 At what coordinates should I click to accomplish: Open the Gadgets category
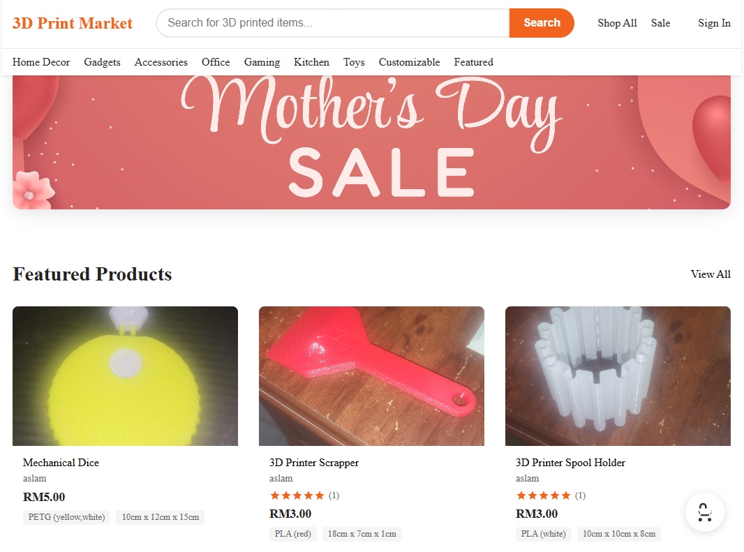(102, 62)
